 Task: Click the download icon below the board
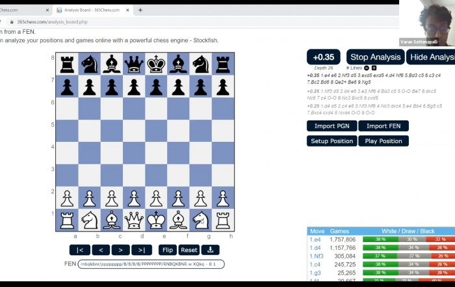coord(210,250)
